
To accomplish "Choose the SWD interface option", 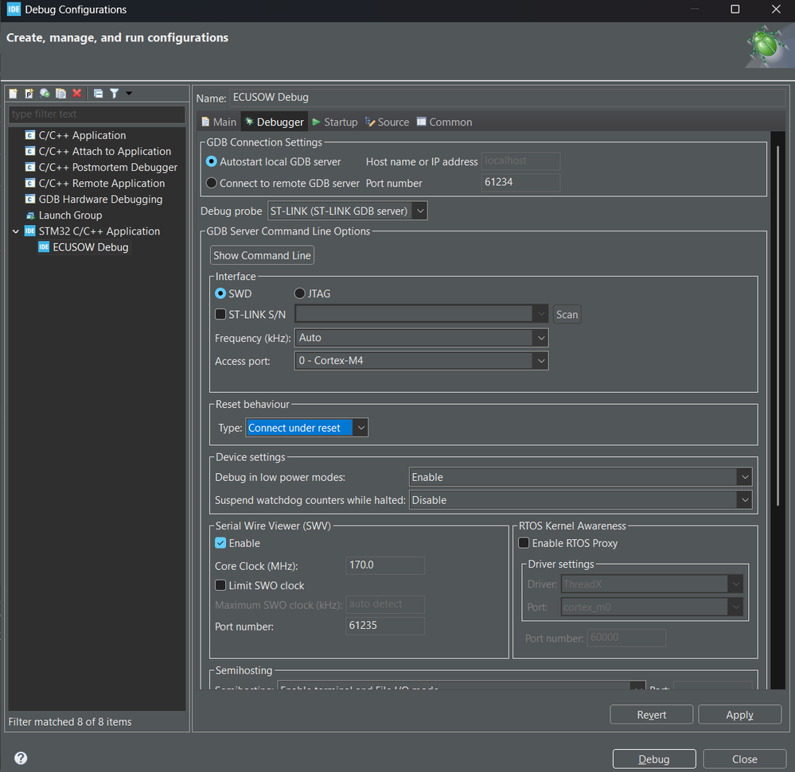I will pyautogui.click(x=220, y=293).
